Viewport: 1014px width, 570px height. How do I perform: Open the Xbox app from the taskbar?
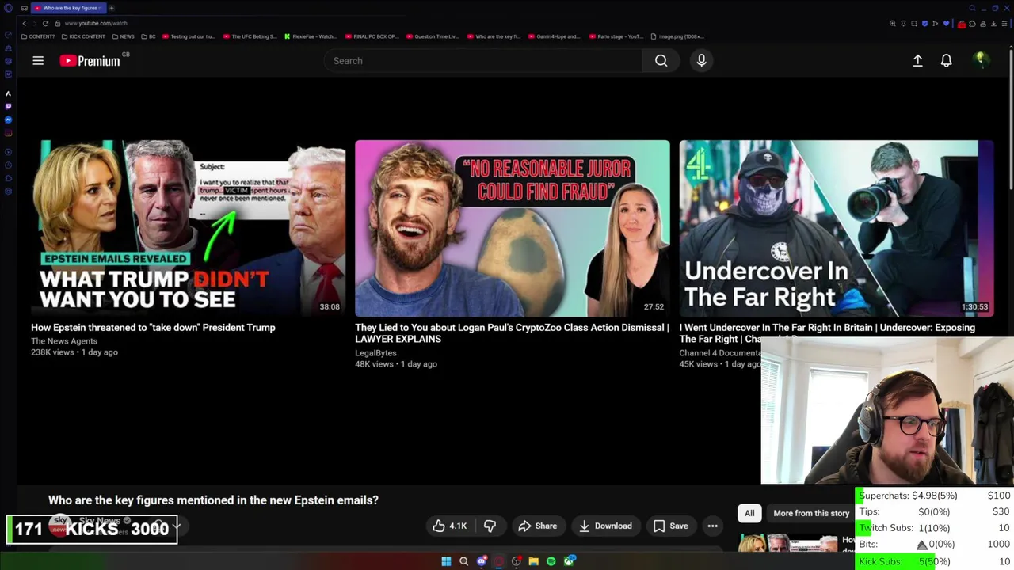[x=570, y=561]
